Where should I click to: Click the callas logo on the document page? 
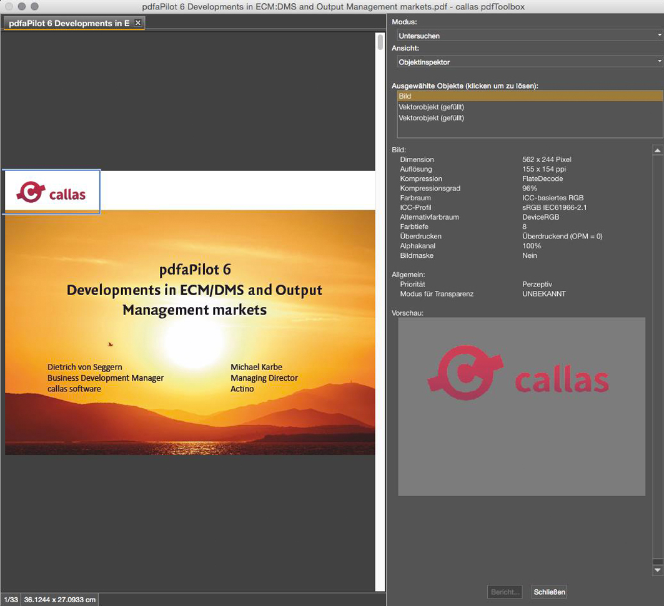point(51,192)
